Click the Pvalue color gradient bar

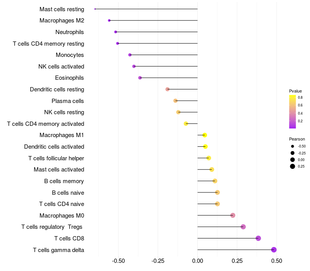point(293,112)
